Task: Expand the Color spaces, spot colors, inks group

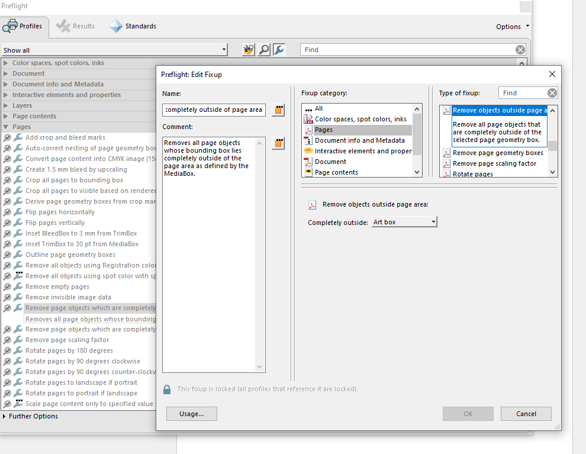Action: (x=5, y=63)
